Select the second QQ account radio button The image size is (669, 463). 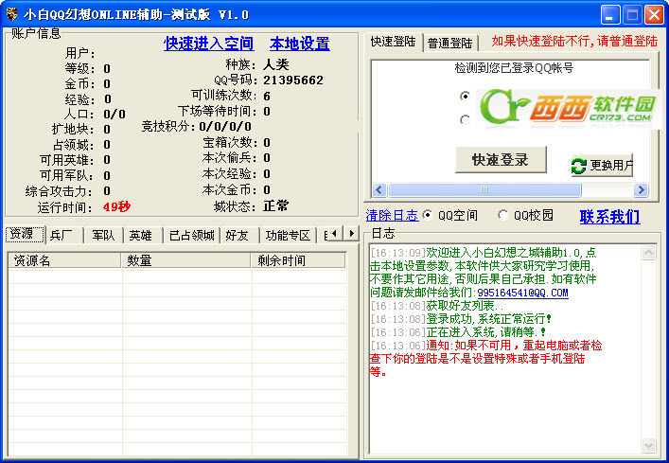pos(465,120)
